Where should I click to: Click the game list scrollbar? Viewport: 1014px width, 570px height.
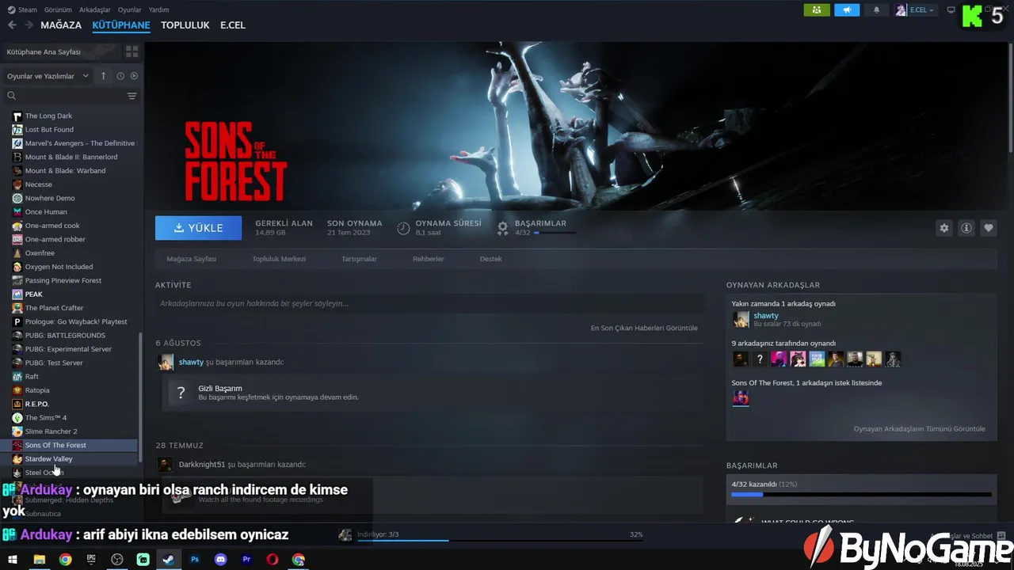[x=140, y=396]
